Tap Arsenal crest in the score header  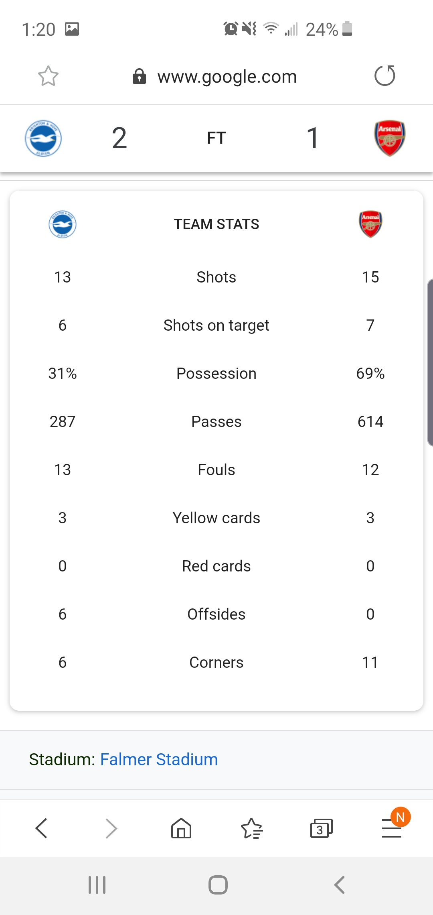(390, 138)
